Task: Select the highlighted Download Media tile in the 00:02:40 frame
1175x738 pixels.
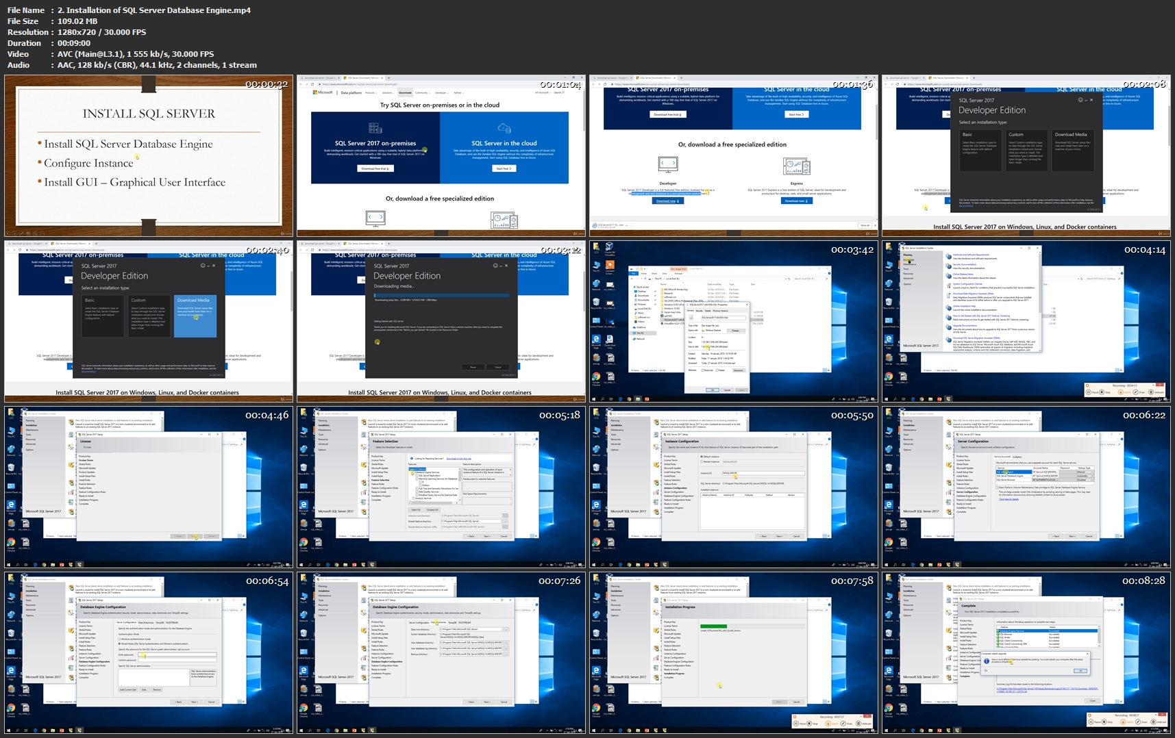Action: [x=195, y=316]
